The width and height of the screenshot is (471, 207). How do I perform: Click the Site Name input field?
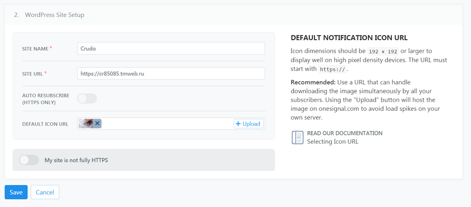point(171,49)
